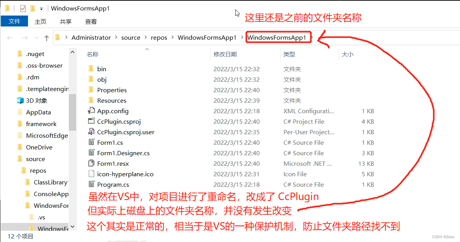460x242 pixels.
Task: Select the Form1.resx file icon
Action: [x=91, y=163]
